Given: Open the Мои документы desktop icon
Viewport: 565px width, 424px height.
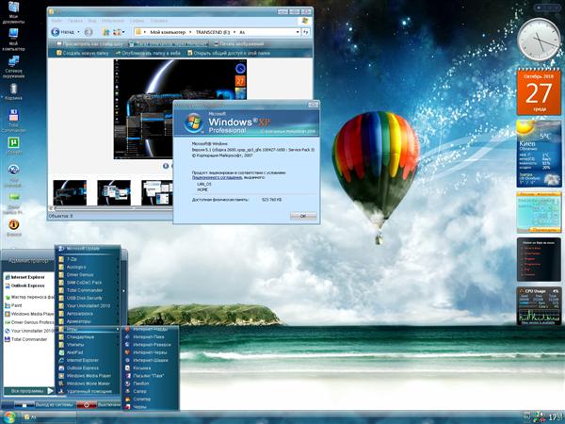Looking at the screenshot, I should point(13,12).
